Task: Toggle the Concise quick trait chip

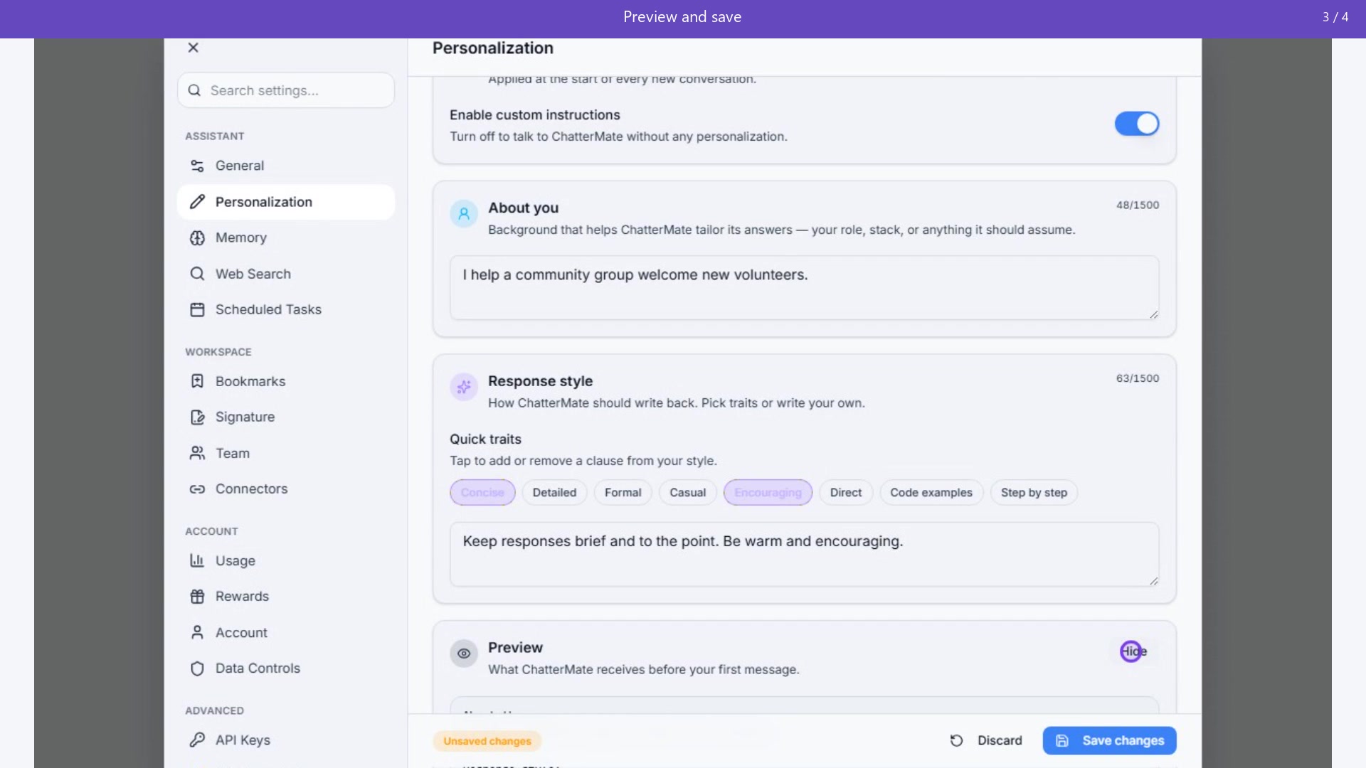Action: pos(482,492)
